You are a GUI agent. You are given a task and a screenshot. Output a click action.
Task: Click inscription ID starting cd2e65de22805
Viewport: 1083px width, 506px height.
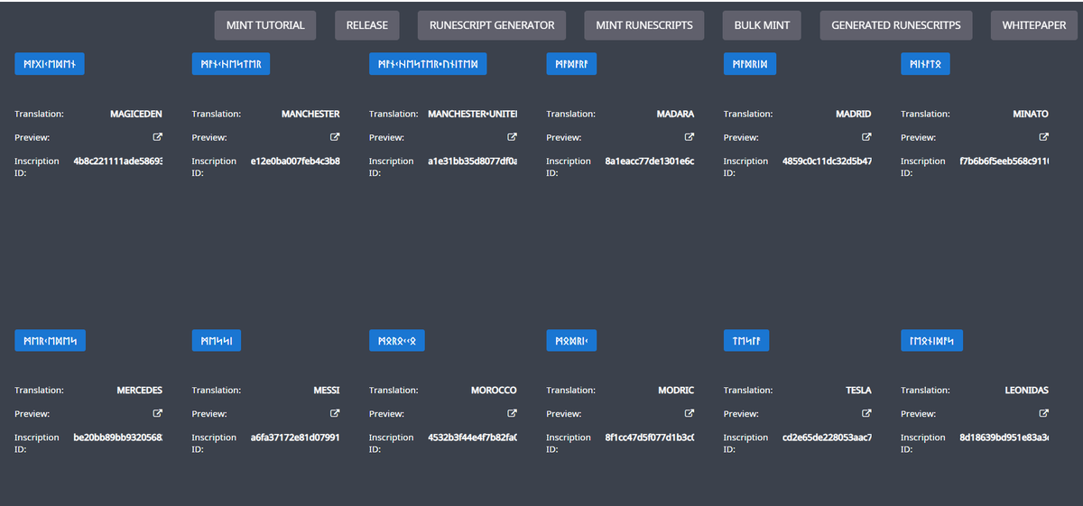click(x=827, y=437)
